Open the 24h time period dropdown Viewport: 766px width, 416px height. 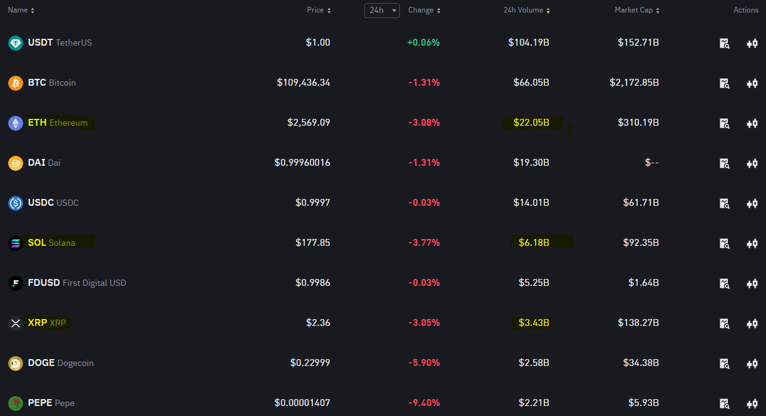click(x=382, y=10)
